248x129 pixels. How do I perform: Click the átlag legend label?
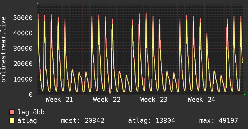click(27, 121)
